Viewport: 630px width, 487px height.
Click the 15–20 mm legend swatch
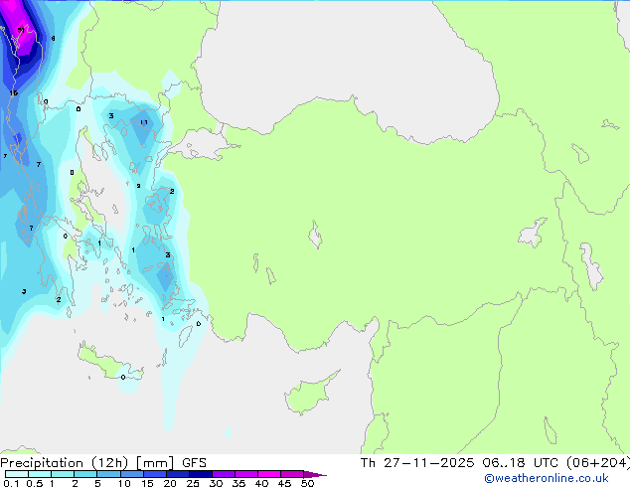click(x=154, y=474)
